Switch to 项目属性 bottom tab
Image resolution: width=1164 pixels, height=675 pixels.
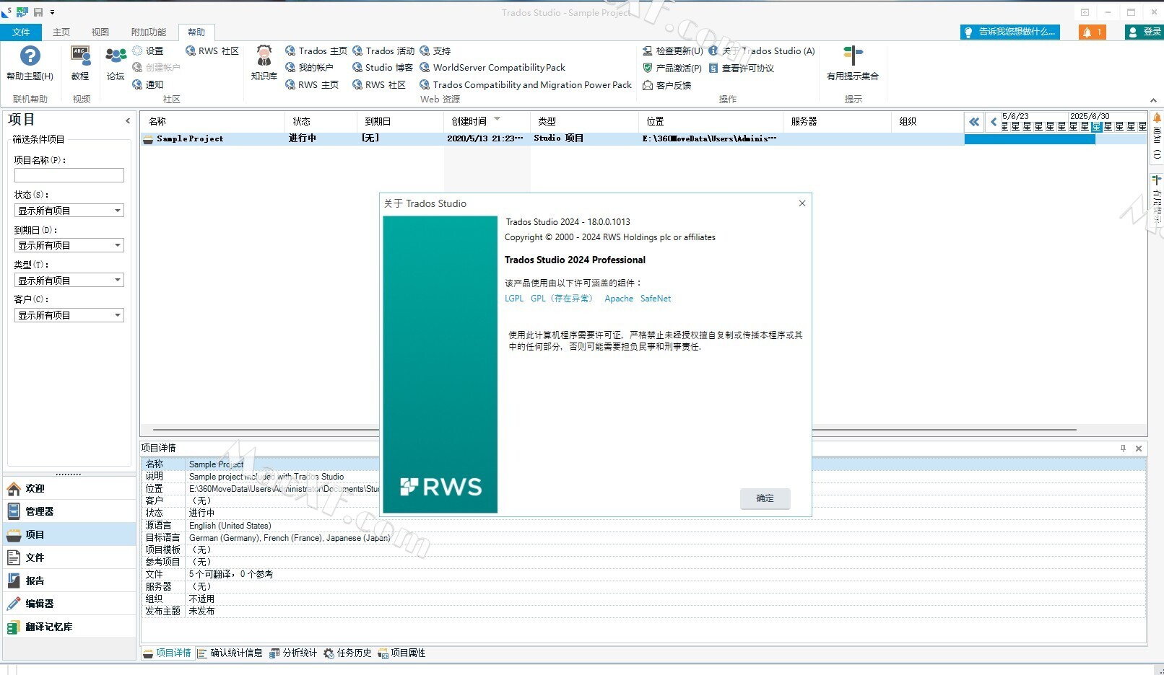[401, 653]
